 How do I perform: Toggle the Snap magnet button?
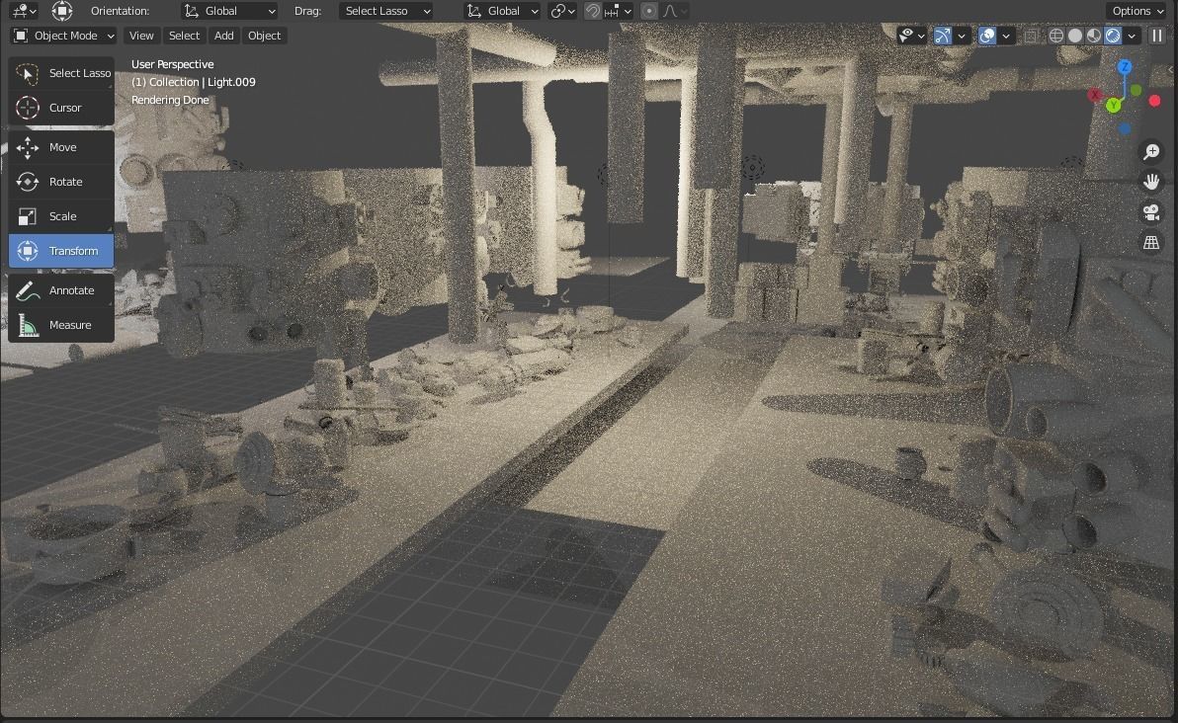[x=593, y=11]
